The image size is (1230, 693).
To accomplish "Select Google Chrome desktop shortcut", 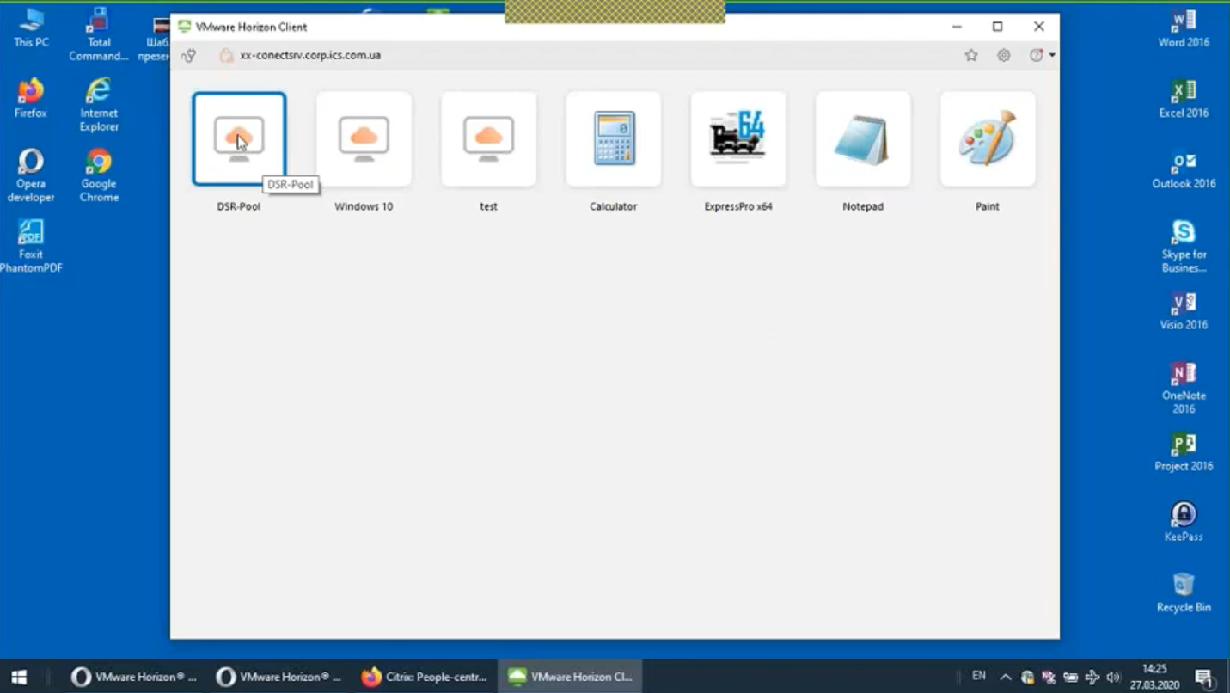I will pyautogui.click(x=99, y=175).
